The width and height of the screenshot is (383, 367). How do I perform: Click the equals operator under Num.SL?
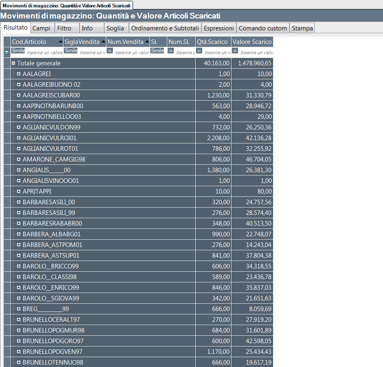click(170, 51)
